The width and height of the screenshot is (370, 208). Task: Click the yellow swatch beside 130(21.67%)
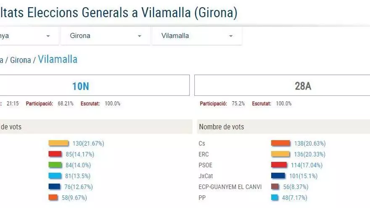tap(58, 143)
